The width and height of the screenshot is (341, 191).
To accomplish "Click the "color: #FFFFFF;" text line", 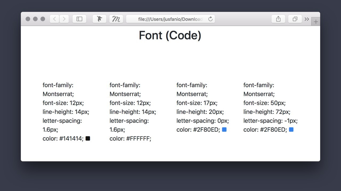I will tap(130, 139).
